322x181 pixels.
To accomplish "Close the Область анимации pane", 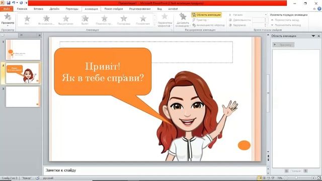I will click(318, 36).
